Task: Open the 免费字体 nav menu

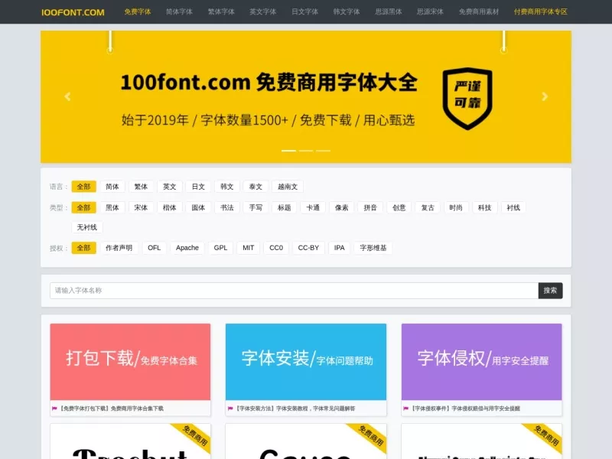Action: click(138, 11)
